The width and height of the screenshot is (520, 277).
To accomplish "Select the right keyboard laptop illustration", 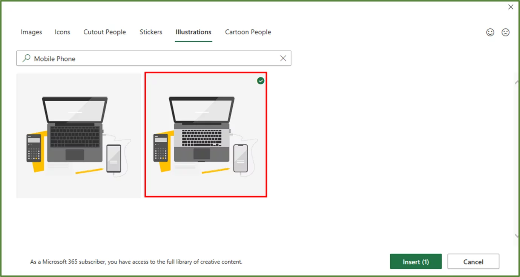I will (206, 135).
